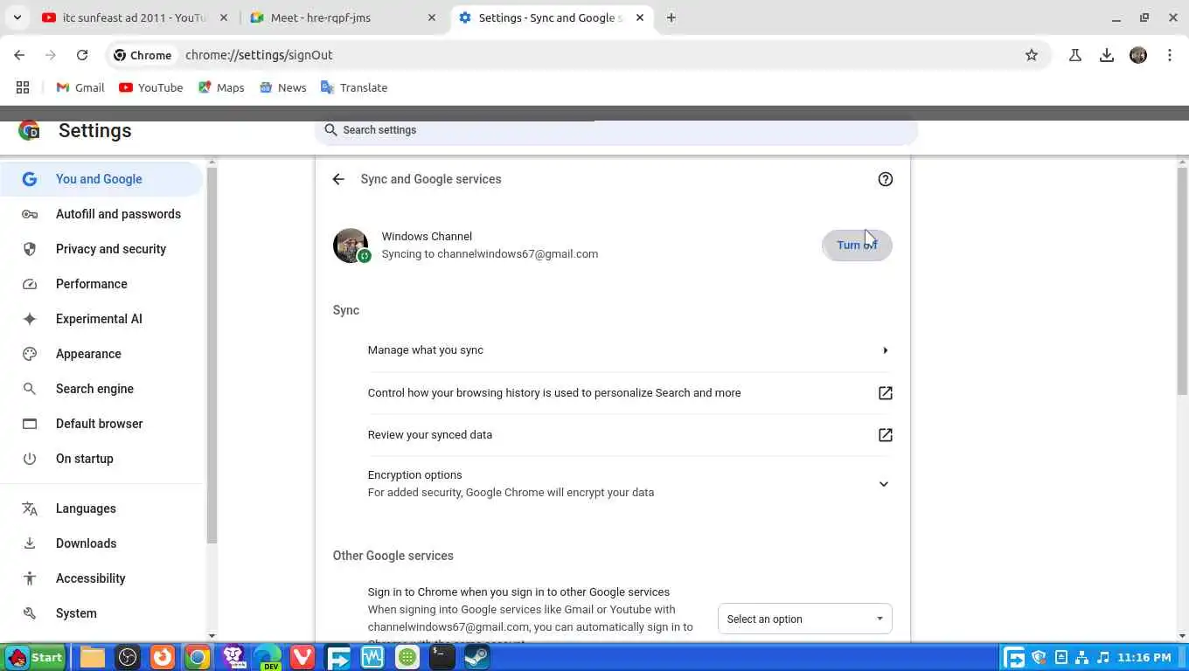
Task: Open Chrome downloads toolbar icon
Action: (1107, 55)
